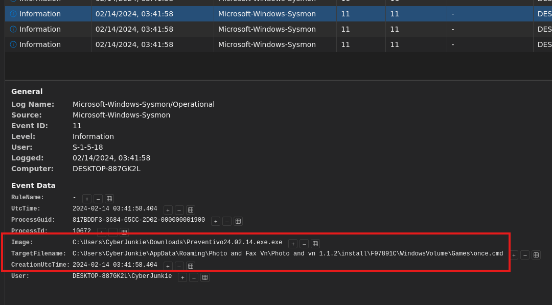Viewport: 552px width, 305px height.
Task: Click the 'TargetFilename:' field label
Action: 39,253
